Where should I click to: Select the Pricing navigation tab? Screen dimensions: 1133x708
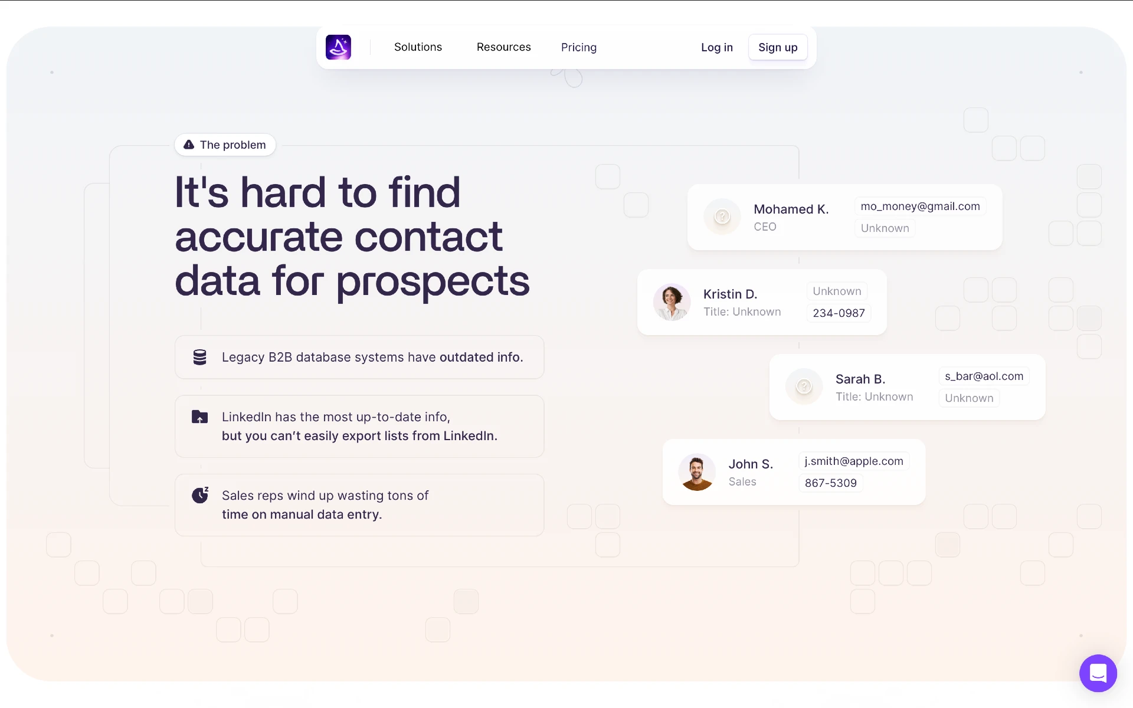pyautogui.click(x=578, y=47)
